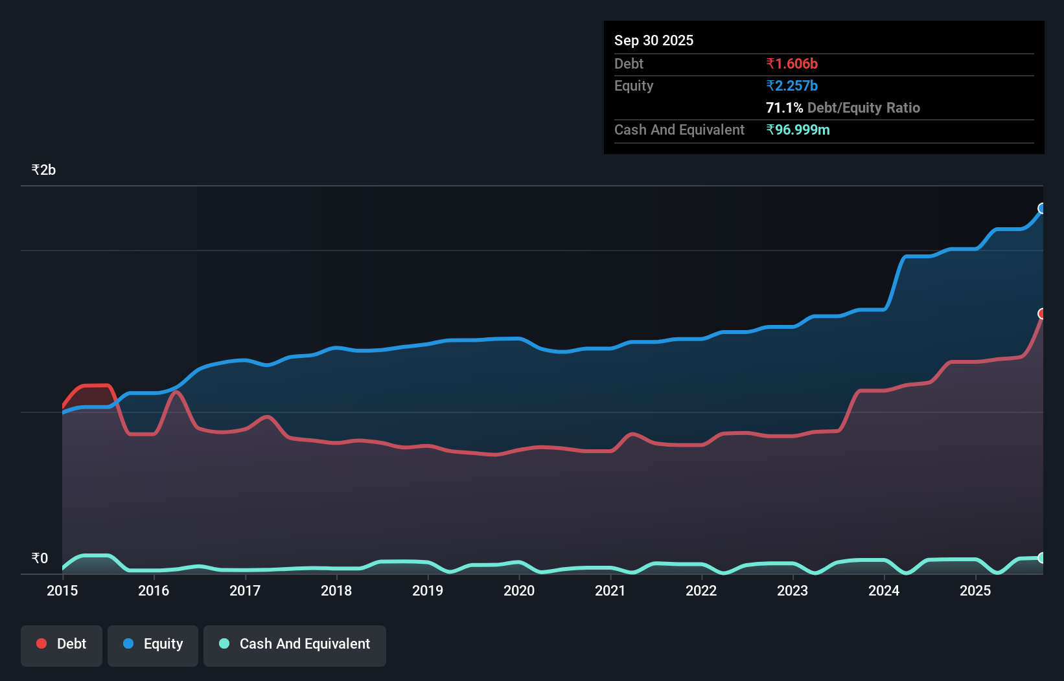Viewport: 1064px width, 681px height.
Task: Toggle the Debt series visibility
Action: click(62, 643)
